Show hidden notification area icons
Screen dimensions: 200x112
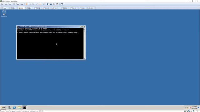tap(185, 108)
